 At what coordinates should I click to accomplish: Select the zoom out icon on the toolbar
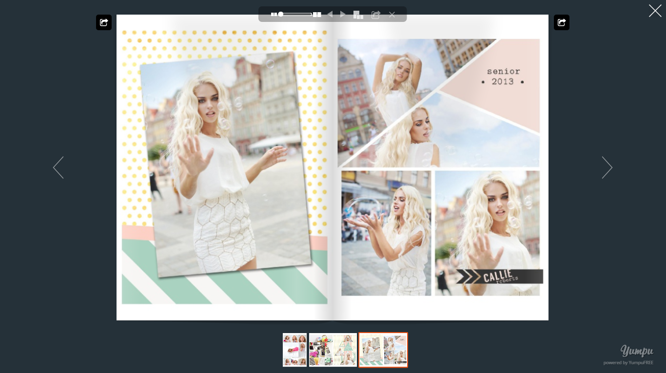[x=274, y=14]
